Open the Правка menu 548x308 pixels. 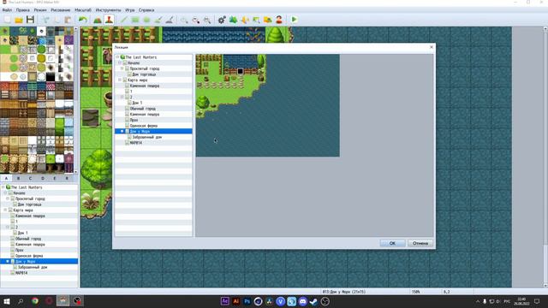tap(23, 10)
